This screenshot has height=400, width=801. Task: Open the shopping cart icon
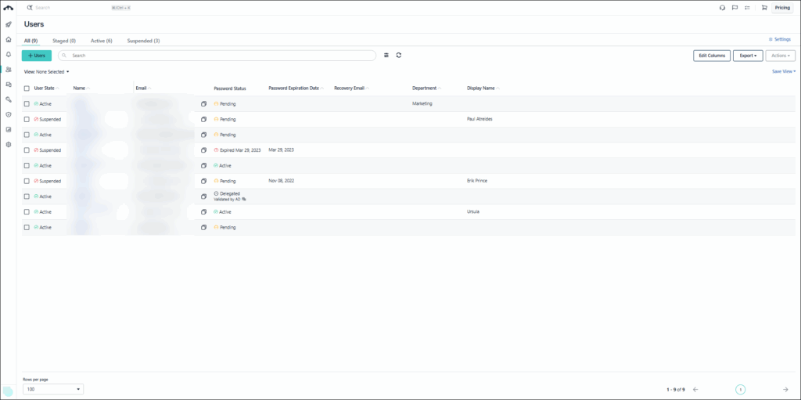click(x=764, y=8)
